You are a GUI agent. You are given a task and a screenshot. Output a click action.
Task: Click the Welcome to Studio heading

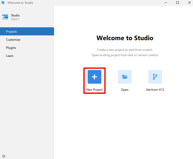coord(125,38)
